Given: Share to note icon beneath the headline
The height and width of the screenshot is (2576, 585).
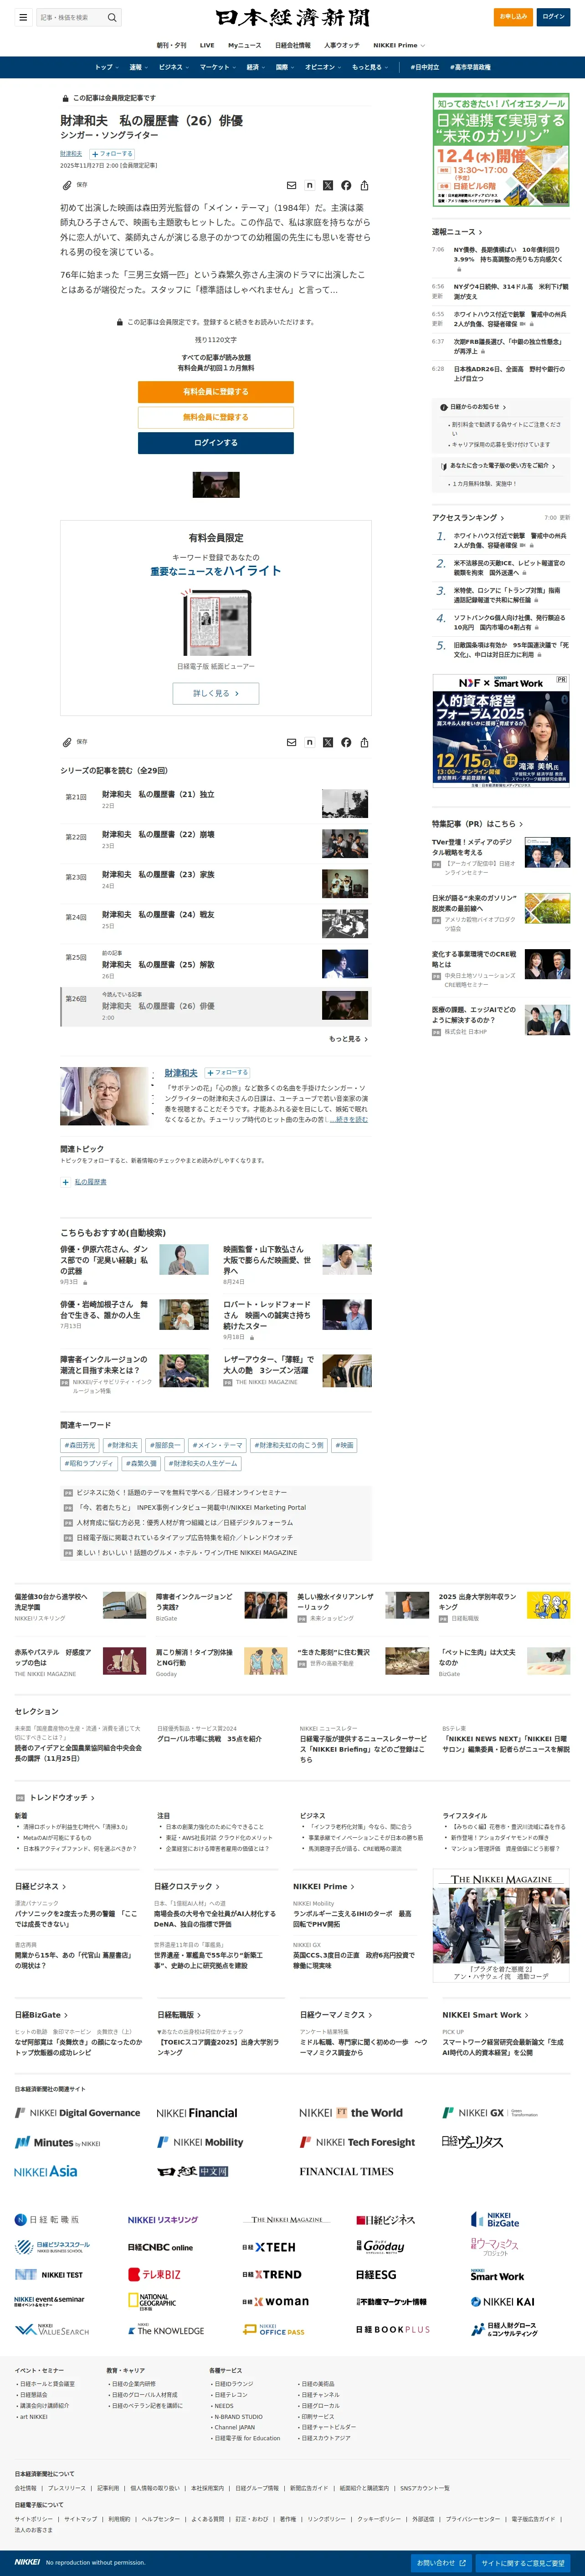Looking at the screenshot, I should tap(310, 185).
